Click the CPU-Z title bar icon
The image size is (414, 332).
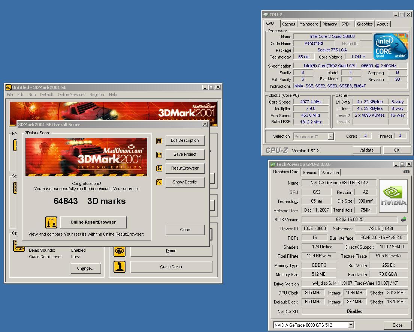point(266,15)
